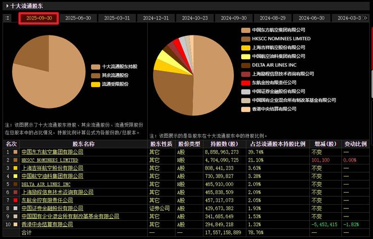The width and height of the screenshot is (373, 239).
Task: Switch to the 2025-06-30 date tab
Action: (78, 18)
